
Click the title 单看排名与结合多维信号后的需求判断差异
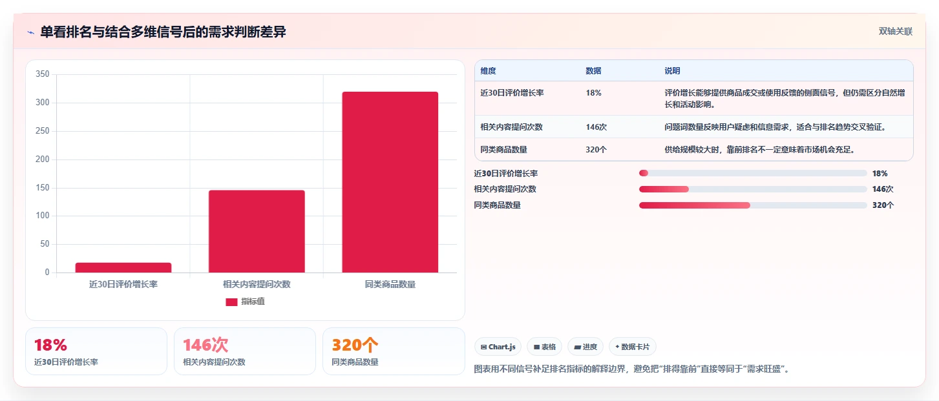(x=163, y=32)
